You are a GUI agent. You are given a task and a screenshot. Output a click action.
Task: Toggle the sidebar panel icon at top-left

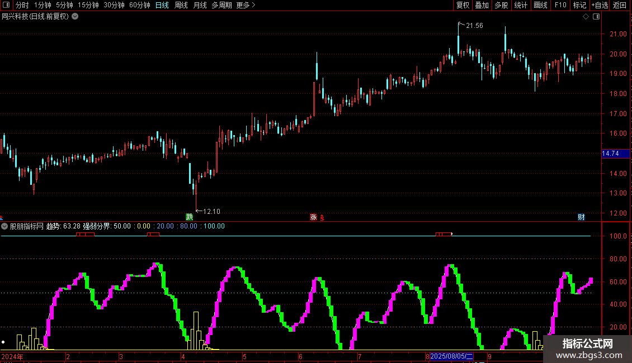[x=6, y=5]
